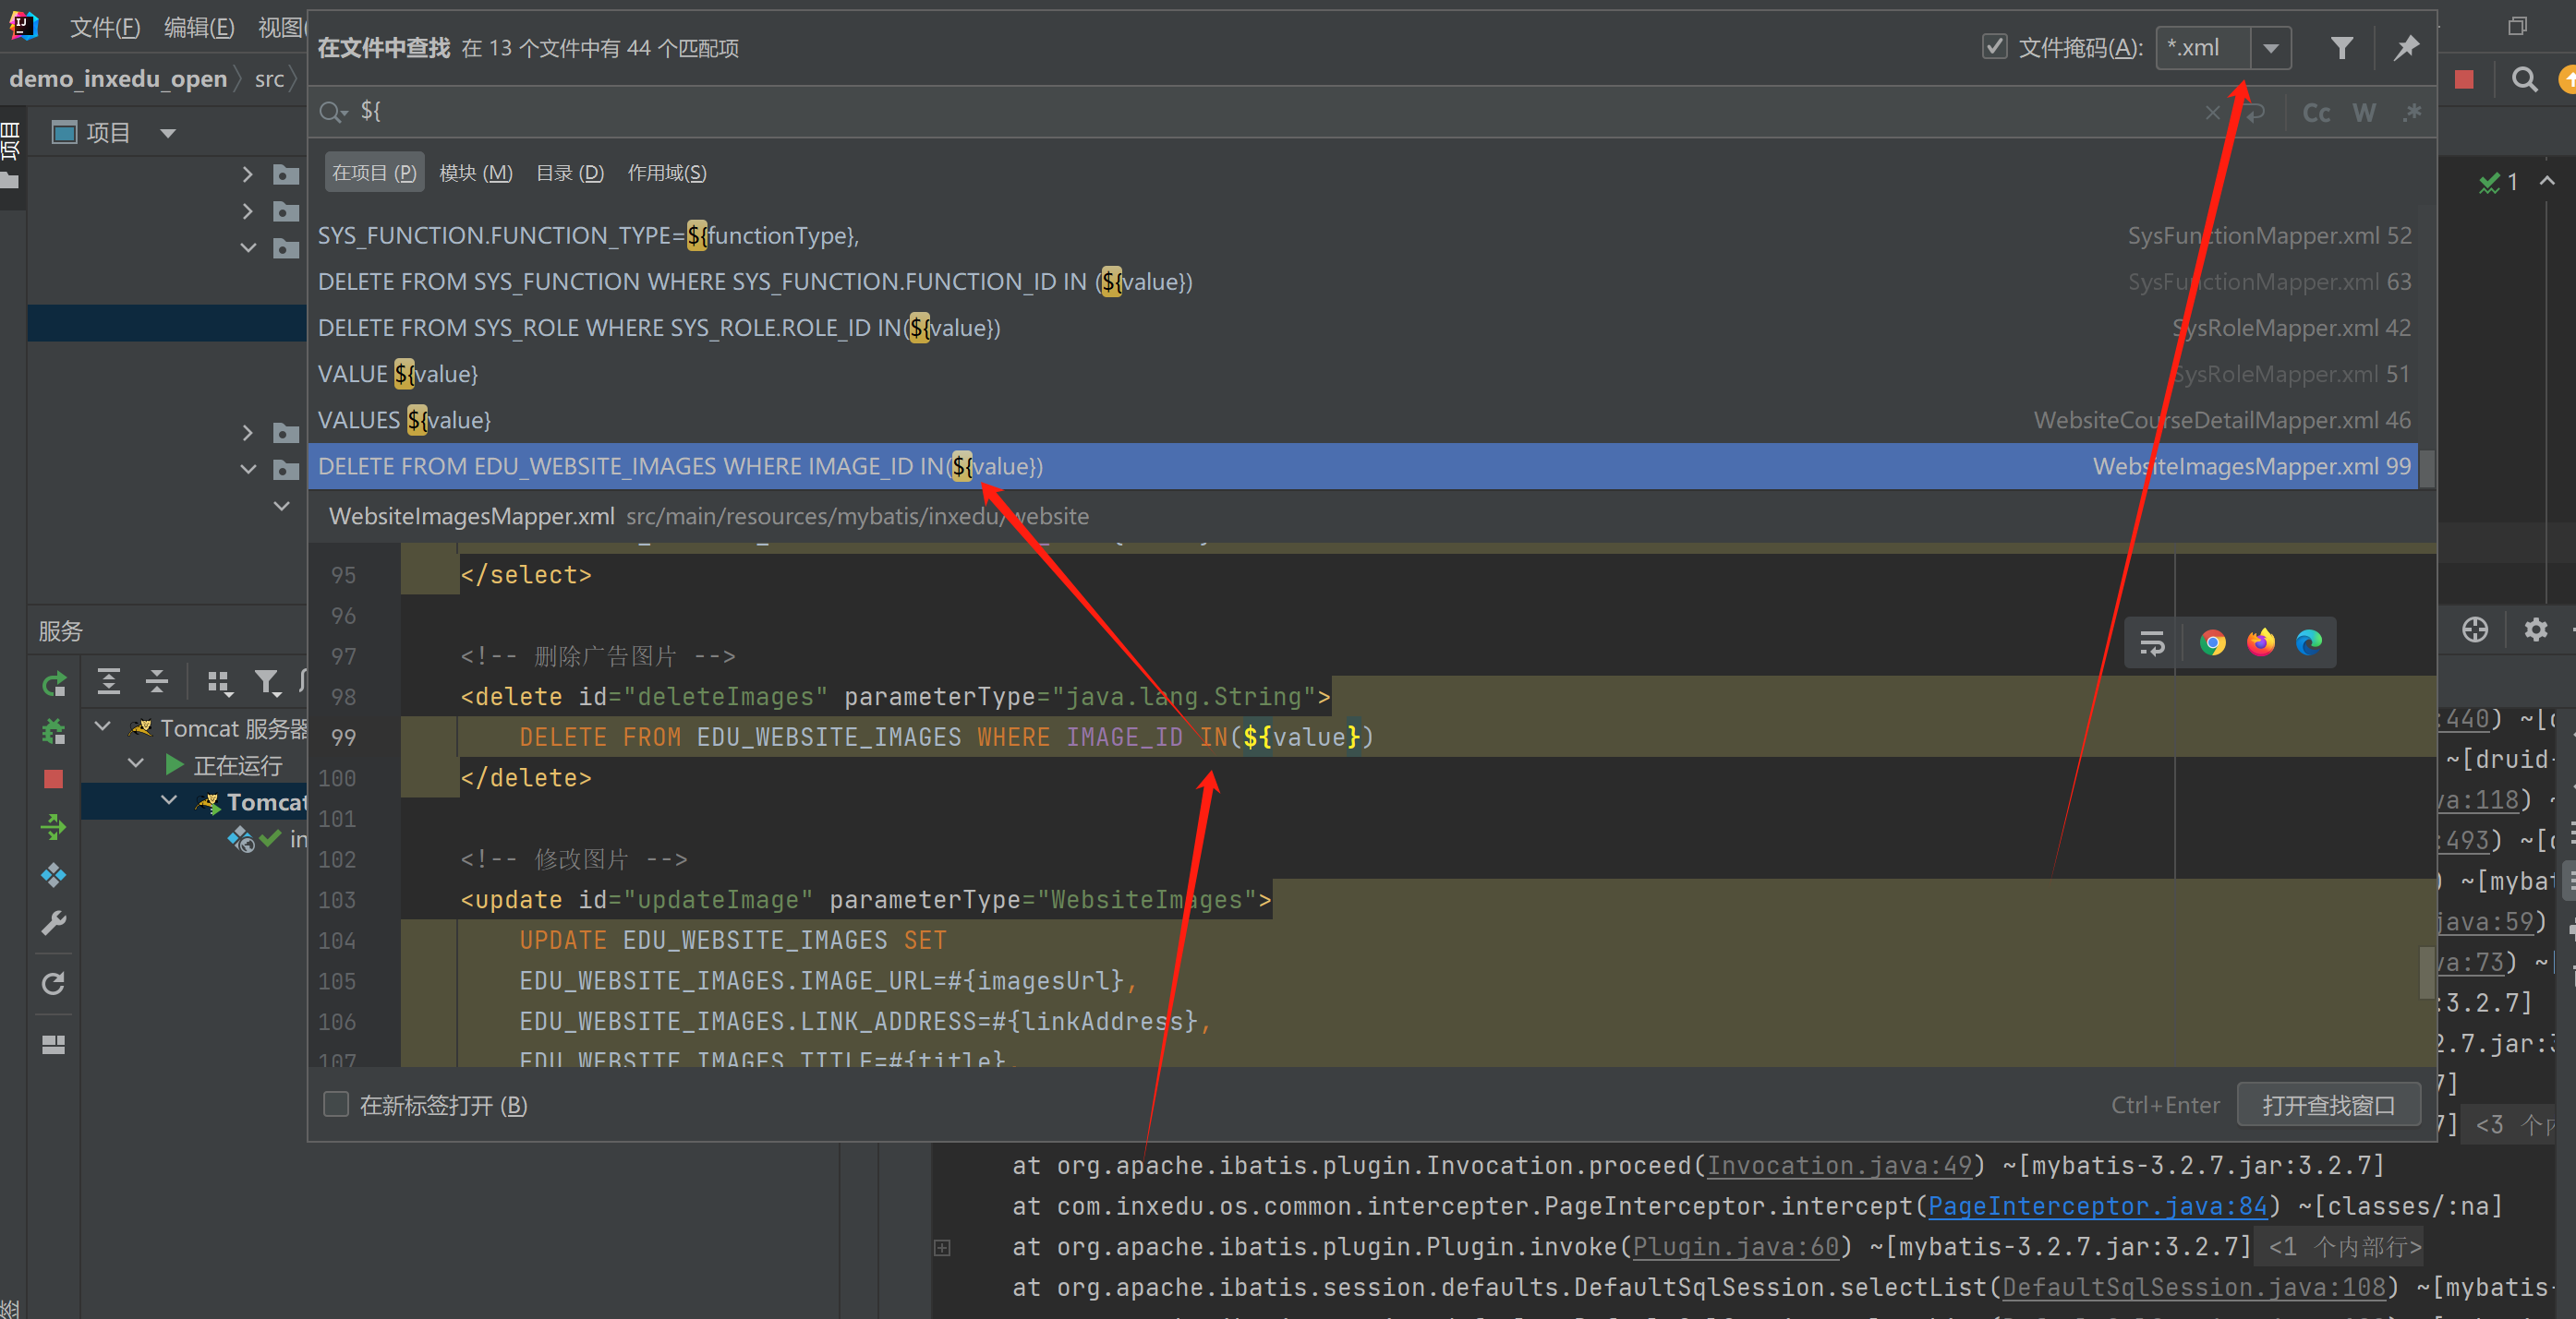Click the red stop button in main toolbar
The image size is (2576, 1319).
click(2464, 79)
